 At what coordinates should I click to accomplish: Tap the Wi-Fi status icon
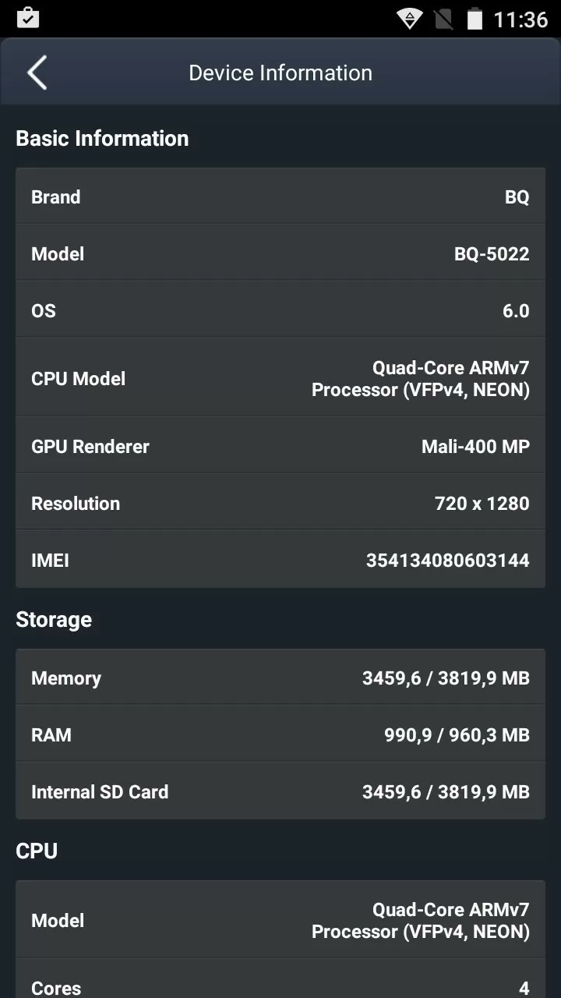409,19
